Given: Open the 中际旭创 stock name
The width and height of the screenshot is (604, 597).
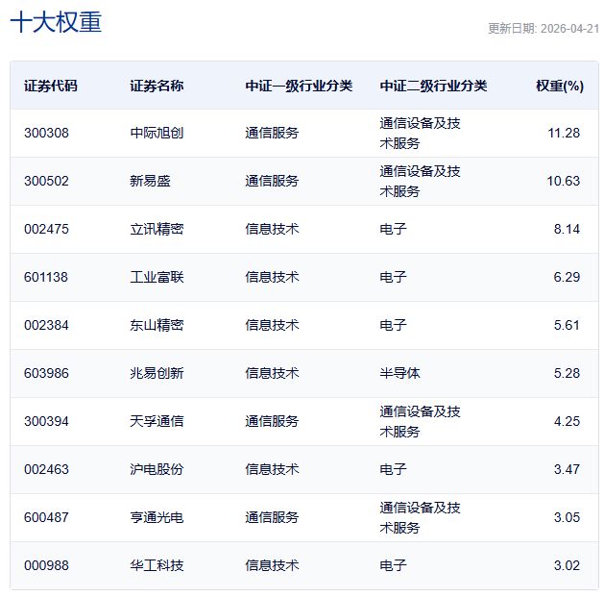Looking at the screenshot, I should pyautogui.click(x=157, y=133).
